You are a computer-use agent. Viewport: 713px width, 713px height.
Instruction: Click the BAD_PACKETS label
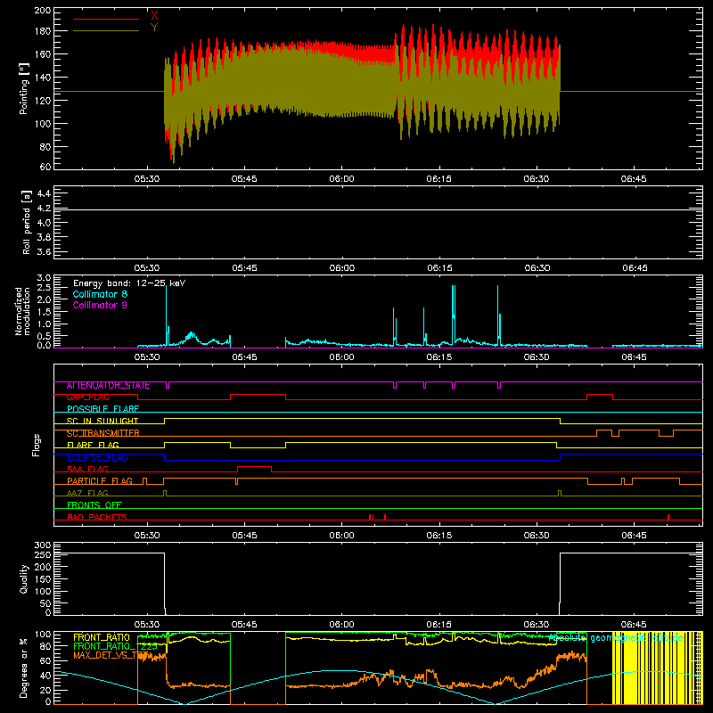tap(97, 518)
